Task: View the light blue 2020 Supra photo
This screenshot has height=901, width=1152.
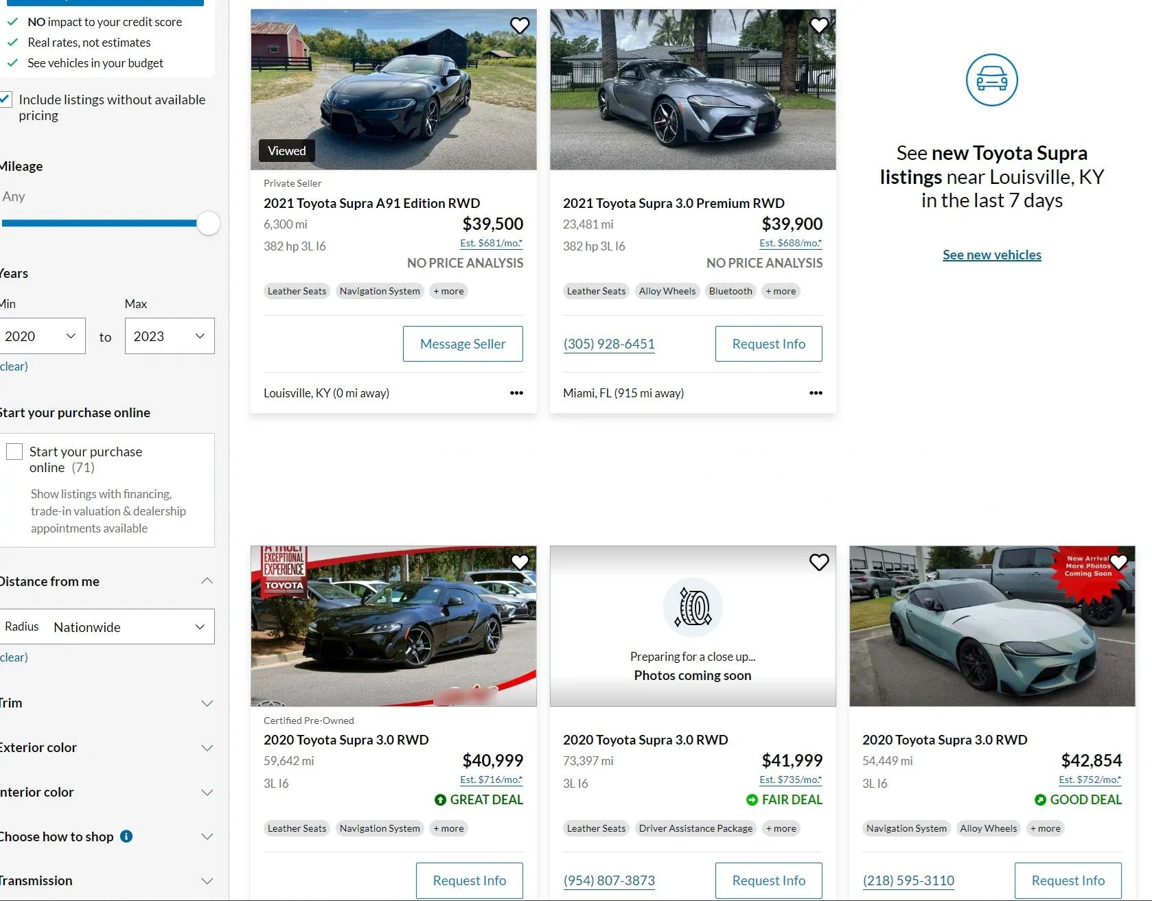Action: coord(992,626)
